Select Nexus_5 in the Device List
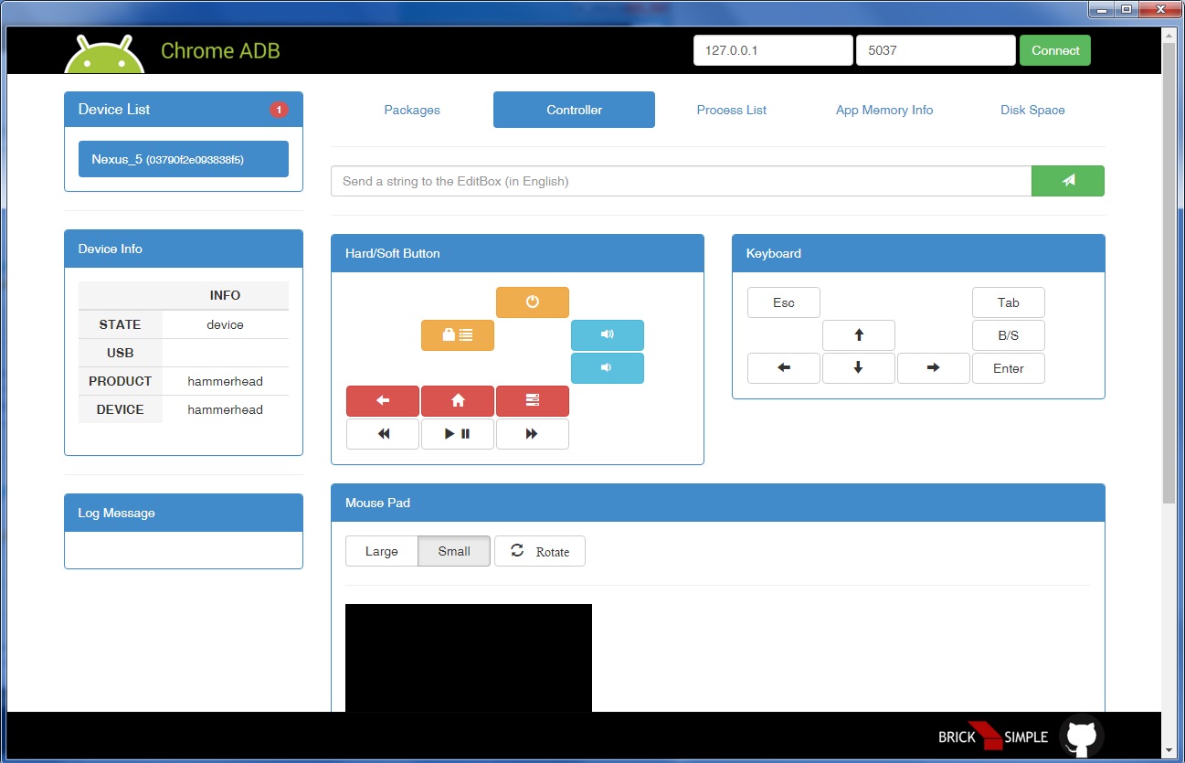This screenshot has width=1185, height=763. 184,159
